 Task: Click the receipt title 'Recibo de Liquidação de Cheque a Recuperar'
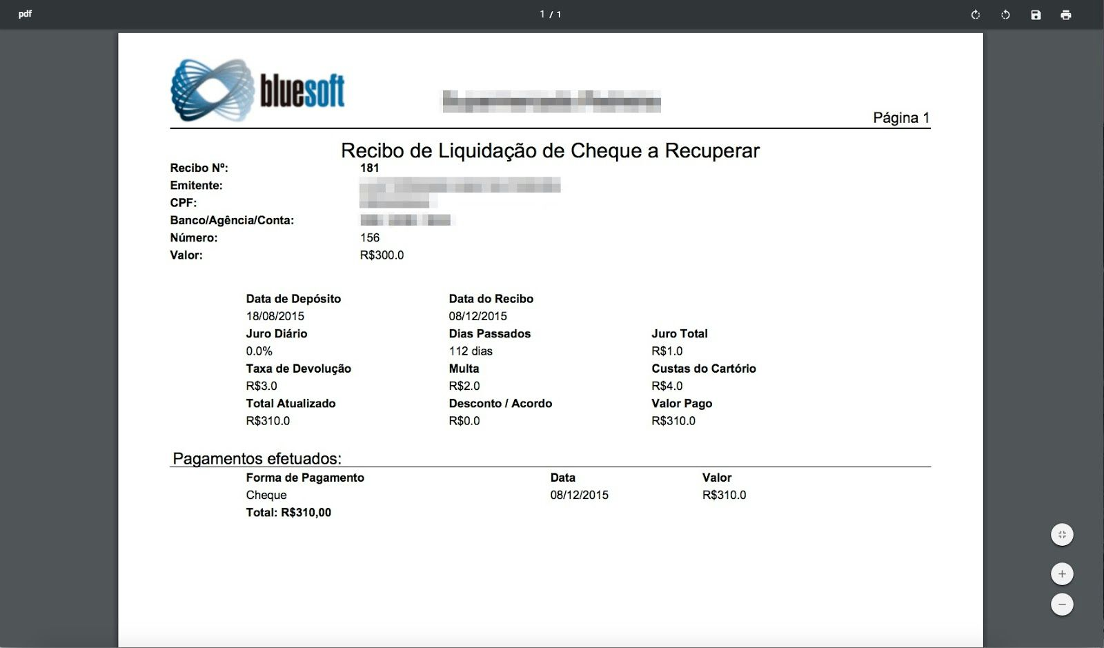tap(550, 150)
